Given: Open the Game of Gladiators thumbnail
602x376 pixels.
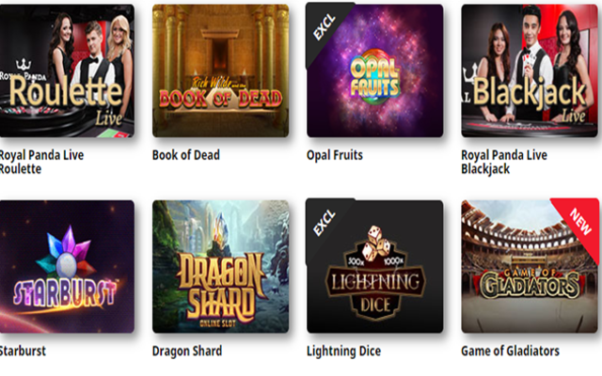Looking at the screenshot, I should tap(530, 266).
